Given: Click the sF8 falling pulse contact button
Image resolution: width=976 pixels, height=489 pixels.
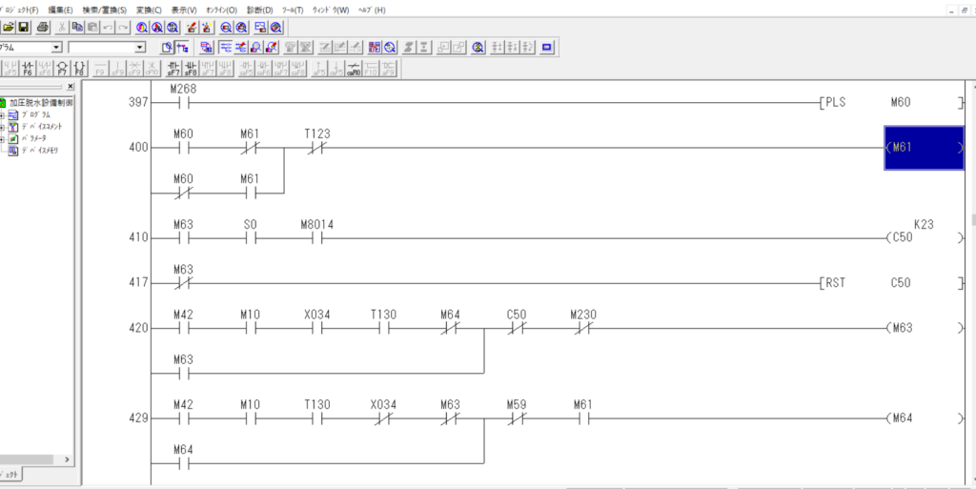Looking at the screenshot, I should pyautogui.click(x=191, y=68).
